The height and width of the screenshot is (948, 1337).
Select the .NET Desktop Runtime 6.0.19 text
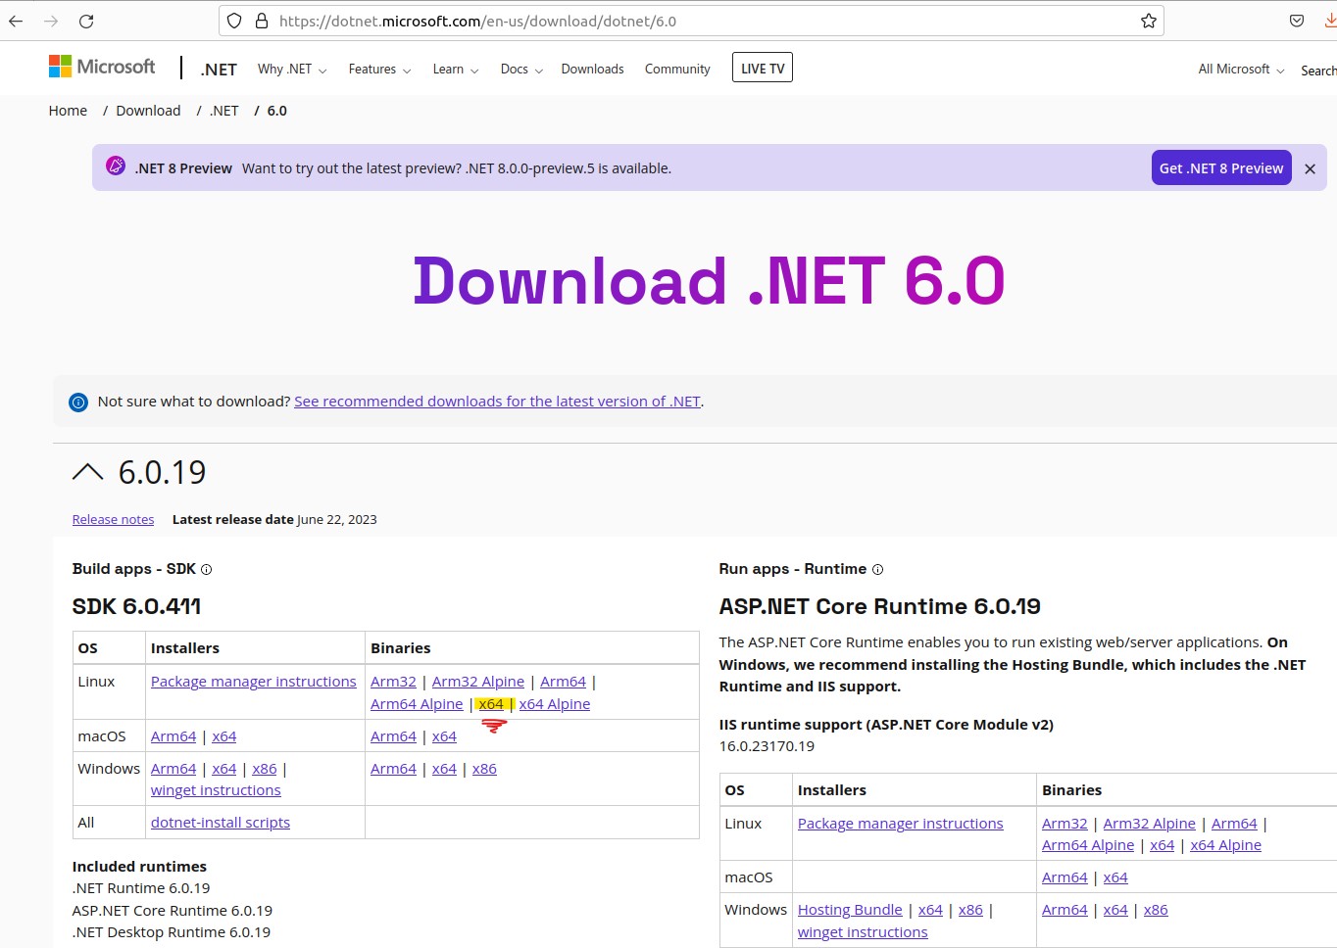(x=172, y=932)
